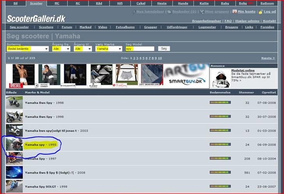
Task: Click inside the Søg Model text field
Action: 140,49
